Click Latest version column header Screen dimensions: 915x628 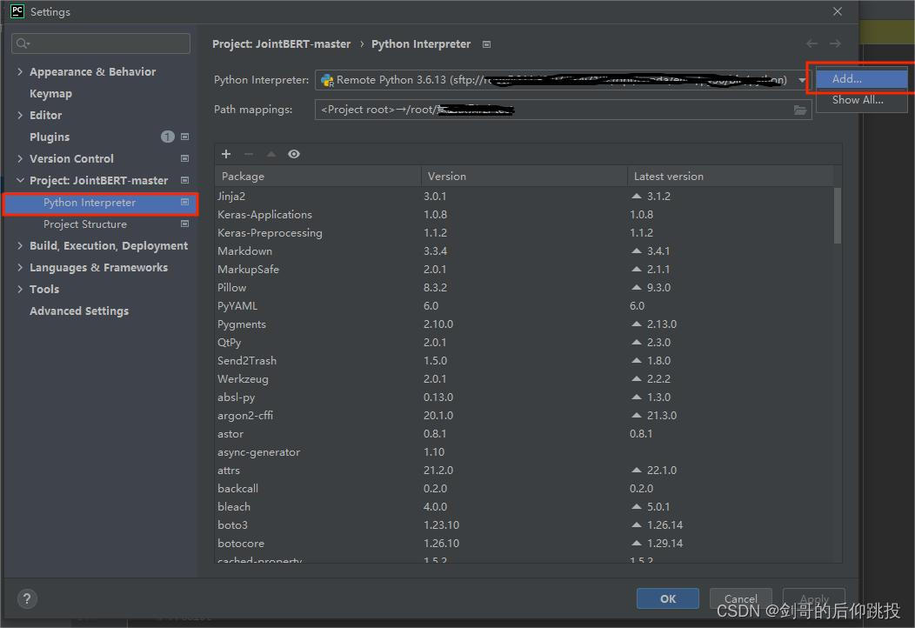click(730, 177)
